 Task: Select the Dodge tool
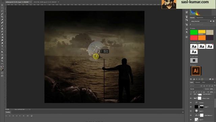(x=2, y=43)
